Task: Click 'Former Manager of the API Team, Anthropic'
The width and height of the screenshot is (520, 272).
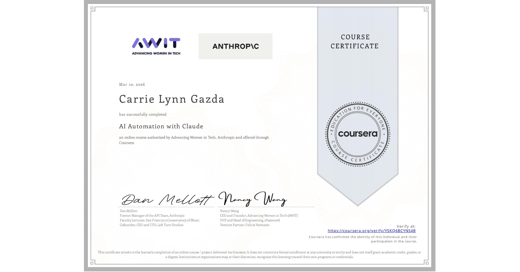Action: (152, 215)
